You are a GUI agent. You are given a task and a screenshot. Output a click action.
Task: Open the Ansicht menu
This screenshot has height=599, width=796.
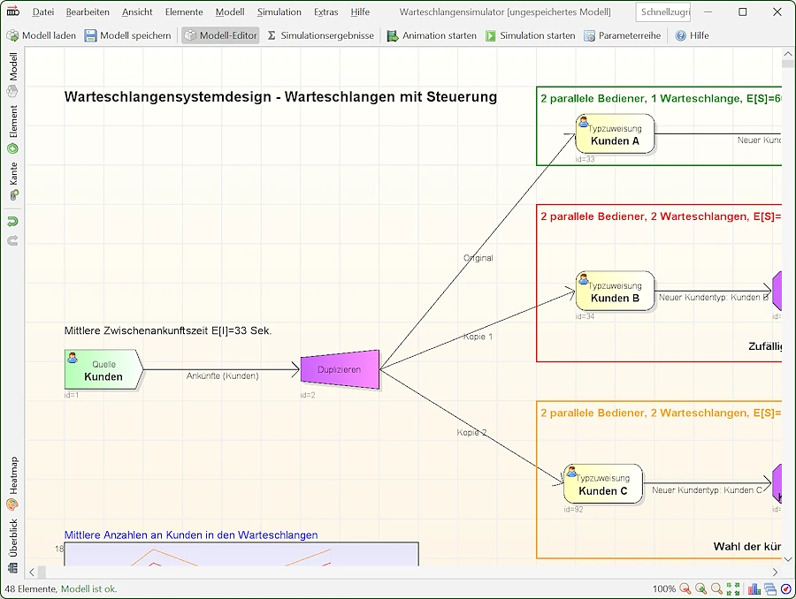point(137,11)
